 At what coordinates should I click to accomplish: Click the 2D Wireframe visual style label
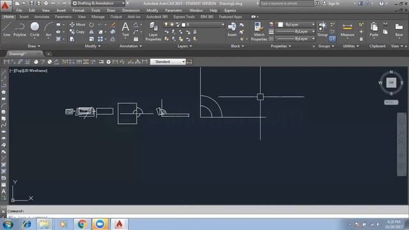[36, 71]
